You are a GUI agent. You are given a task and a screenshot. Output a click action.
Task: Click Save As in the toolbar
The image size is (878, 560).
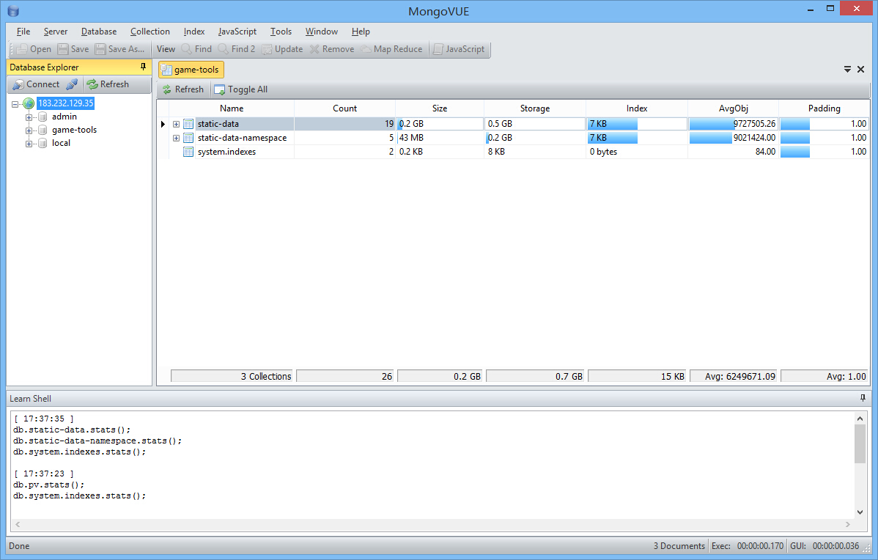click(120, 49)
